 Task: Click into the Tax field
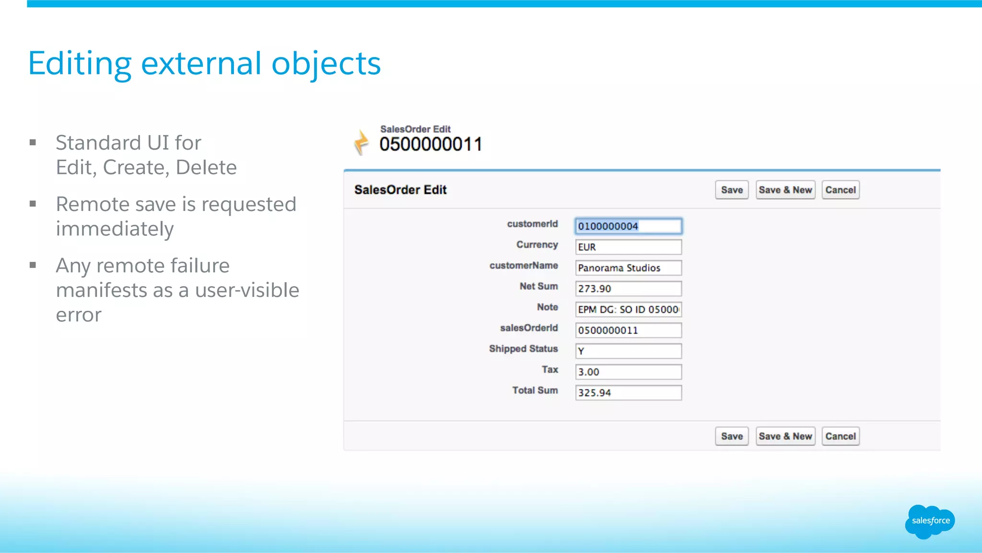tap(628, 372)
